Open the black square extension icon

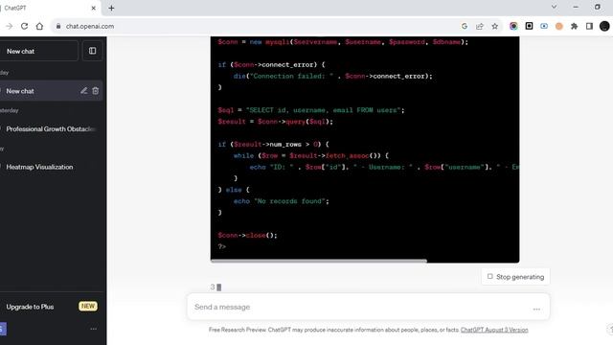[x=529, y=26]
